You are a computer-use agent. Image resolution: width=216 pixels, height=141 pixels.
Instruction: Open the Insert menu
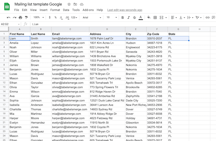[44, 10]
